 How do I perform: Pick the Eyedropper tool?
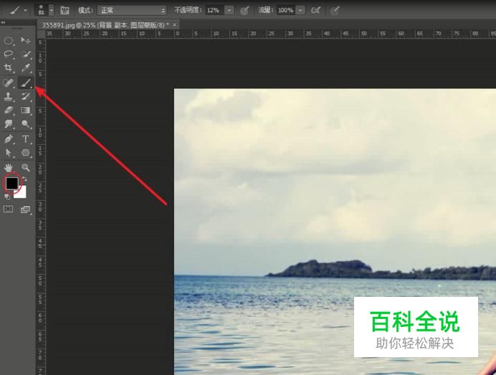(26, 68)
